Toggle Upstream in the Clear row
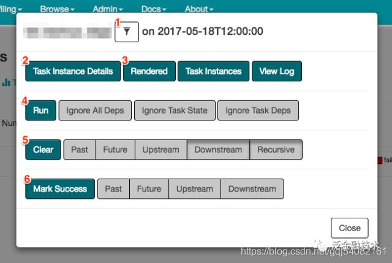Viewport: 392px width, 263px height. click(x=161, y=149)
